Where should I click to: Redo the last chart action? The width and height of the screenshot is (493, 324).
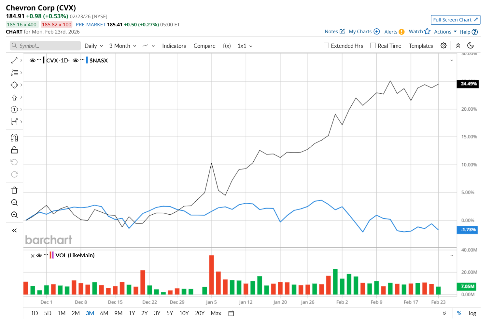click(x=14, y=174)
